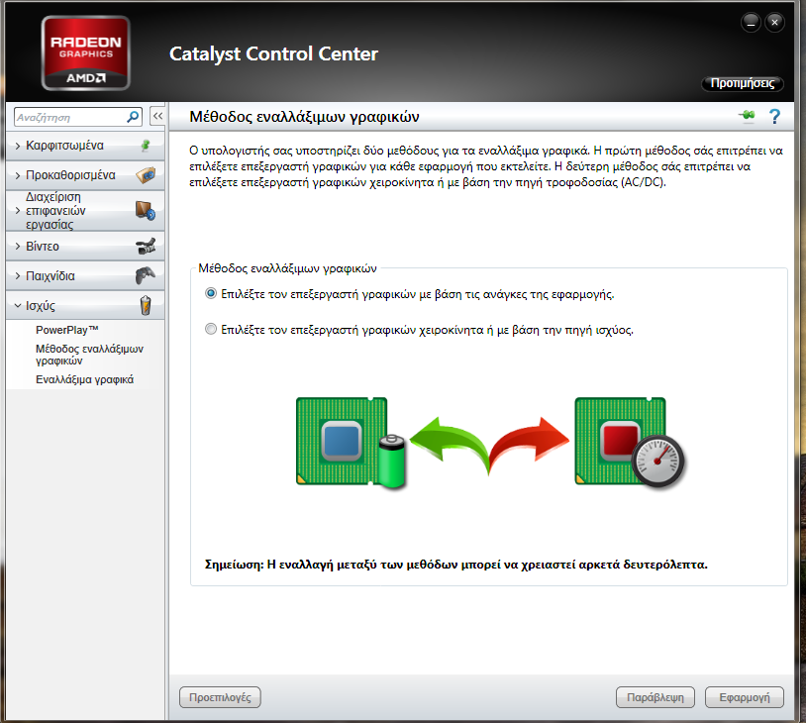Open the Προτιμήσεις menu
This screenshot has width=806, height=723.
743,83
